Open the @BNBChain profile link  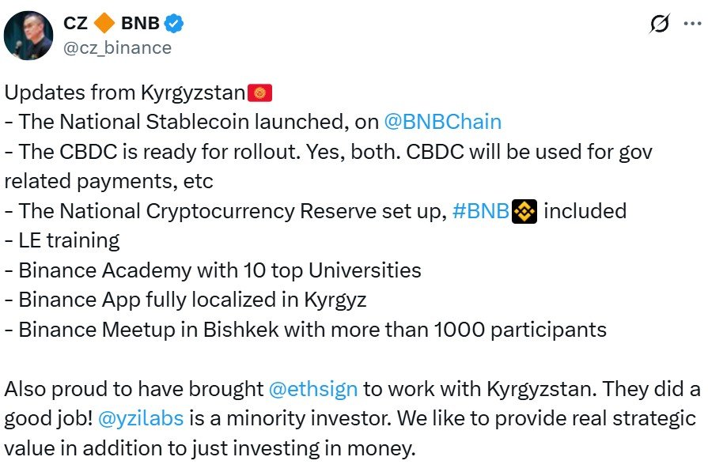(x=442, y=121)
